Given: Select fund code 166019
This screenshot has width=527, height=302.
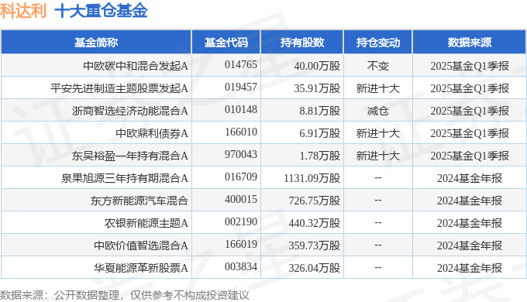Looking at the screenshot, I should pos(241,244).
